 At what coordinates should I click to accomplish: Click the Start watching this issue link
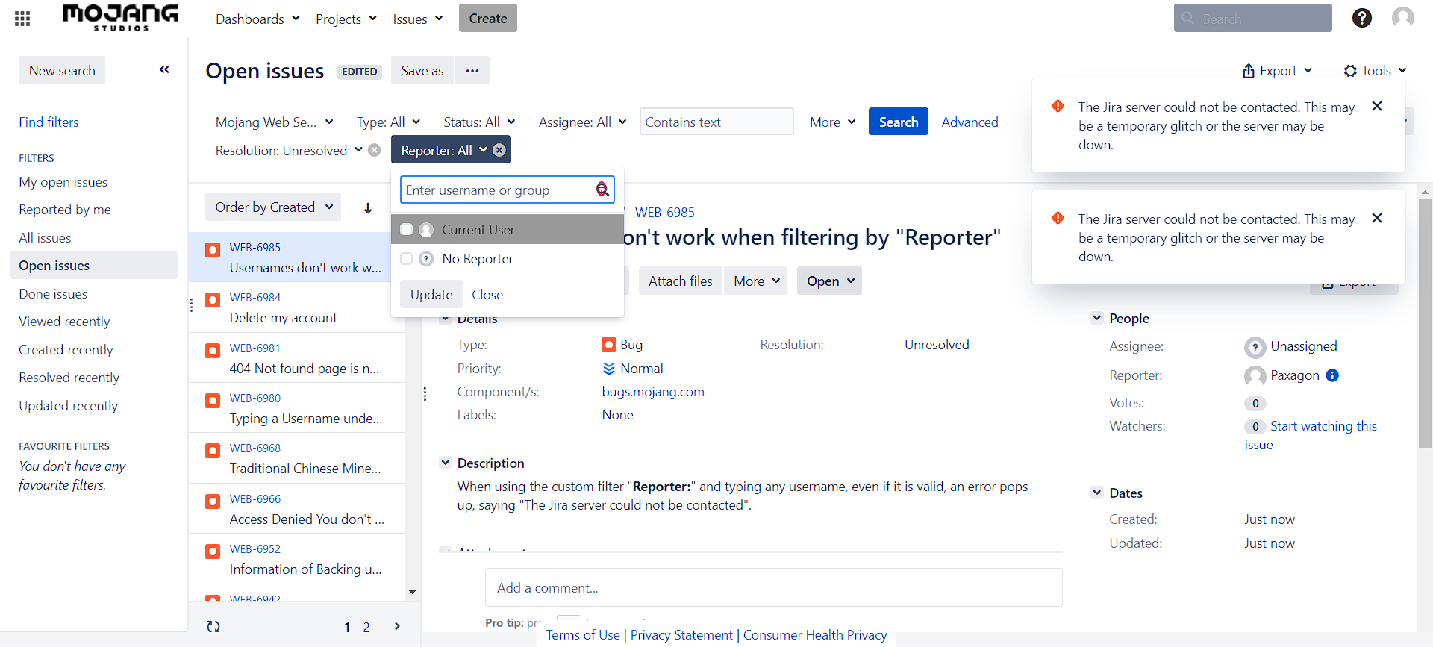tap(1323, 426)
